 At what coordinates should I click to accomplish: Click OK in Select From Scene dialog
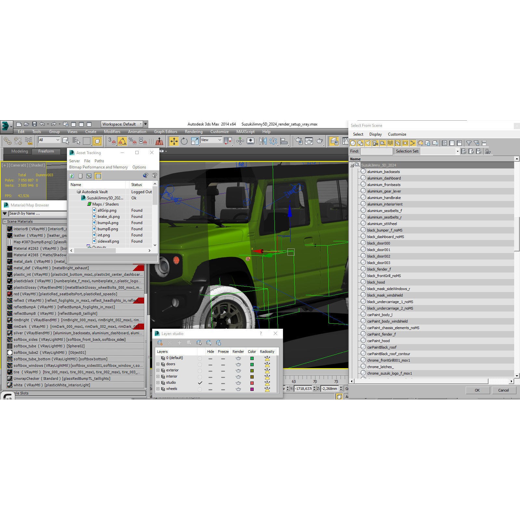(477, 390)
